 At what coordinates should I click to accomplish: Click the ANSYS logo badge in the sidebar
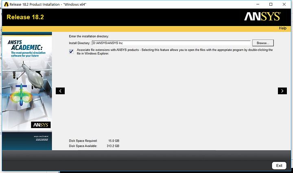[x=41, y=125]
